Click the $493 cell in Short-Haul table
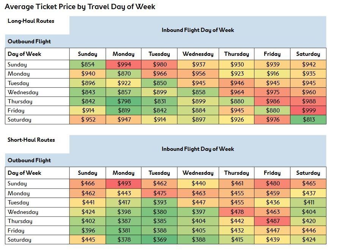This screenshot has height=250, width=342. (x=124, y=184)
